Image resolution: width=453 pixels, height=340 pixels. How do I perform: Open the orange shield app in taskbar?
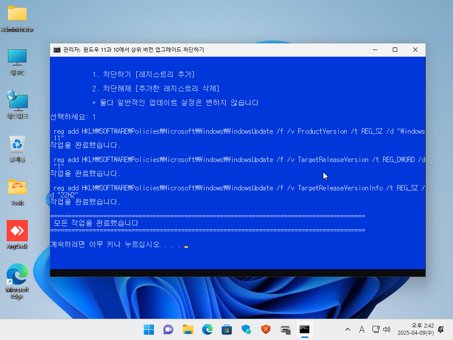[265, 329]
